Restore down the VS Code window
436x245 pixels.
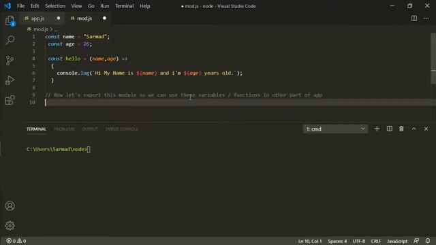click(409, 6)
